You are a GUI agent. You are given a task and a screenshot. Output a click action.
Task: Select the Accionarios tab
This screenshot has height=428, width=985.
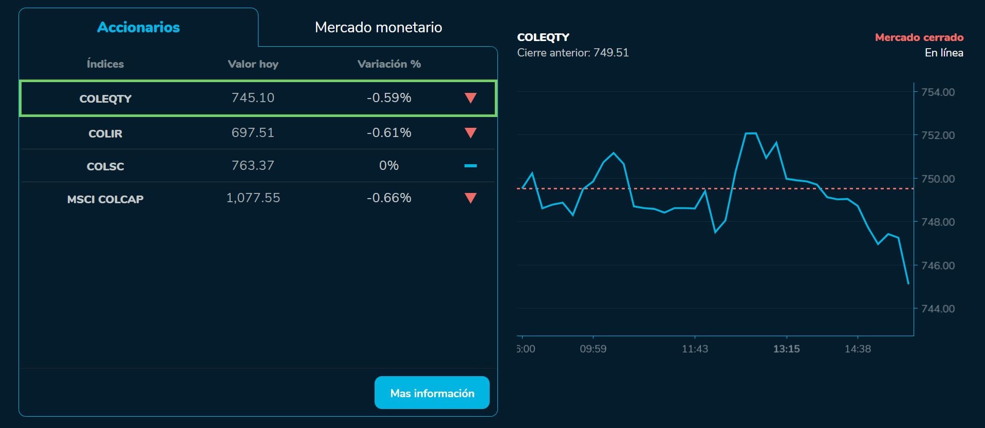138,27
